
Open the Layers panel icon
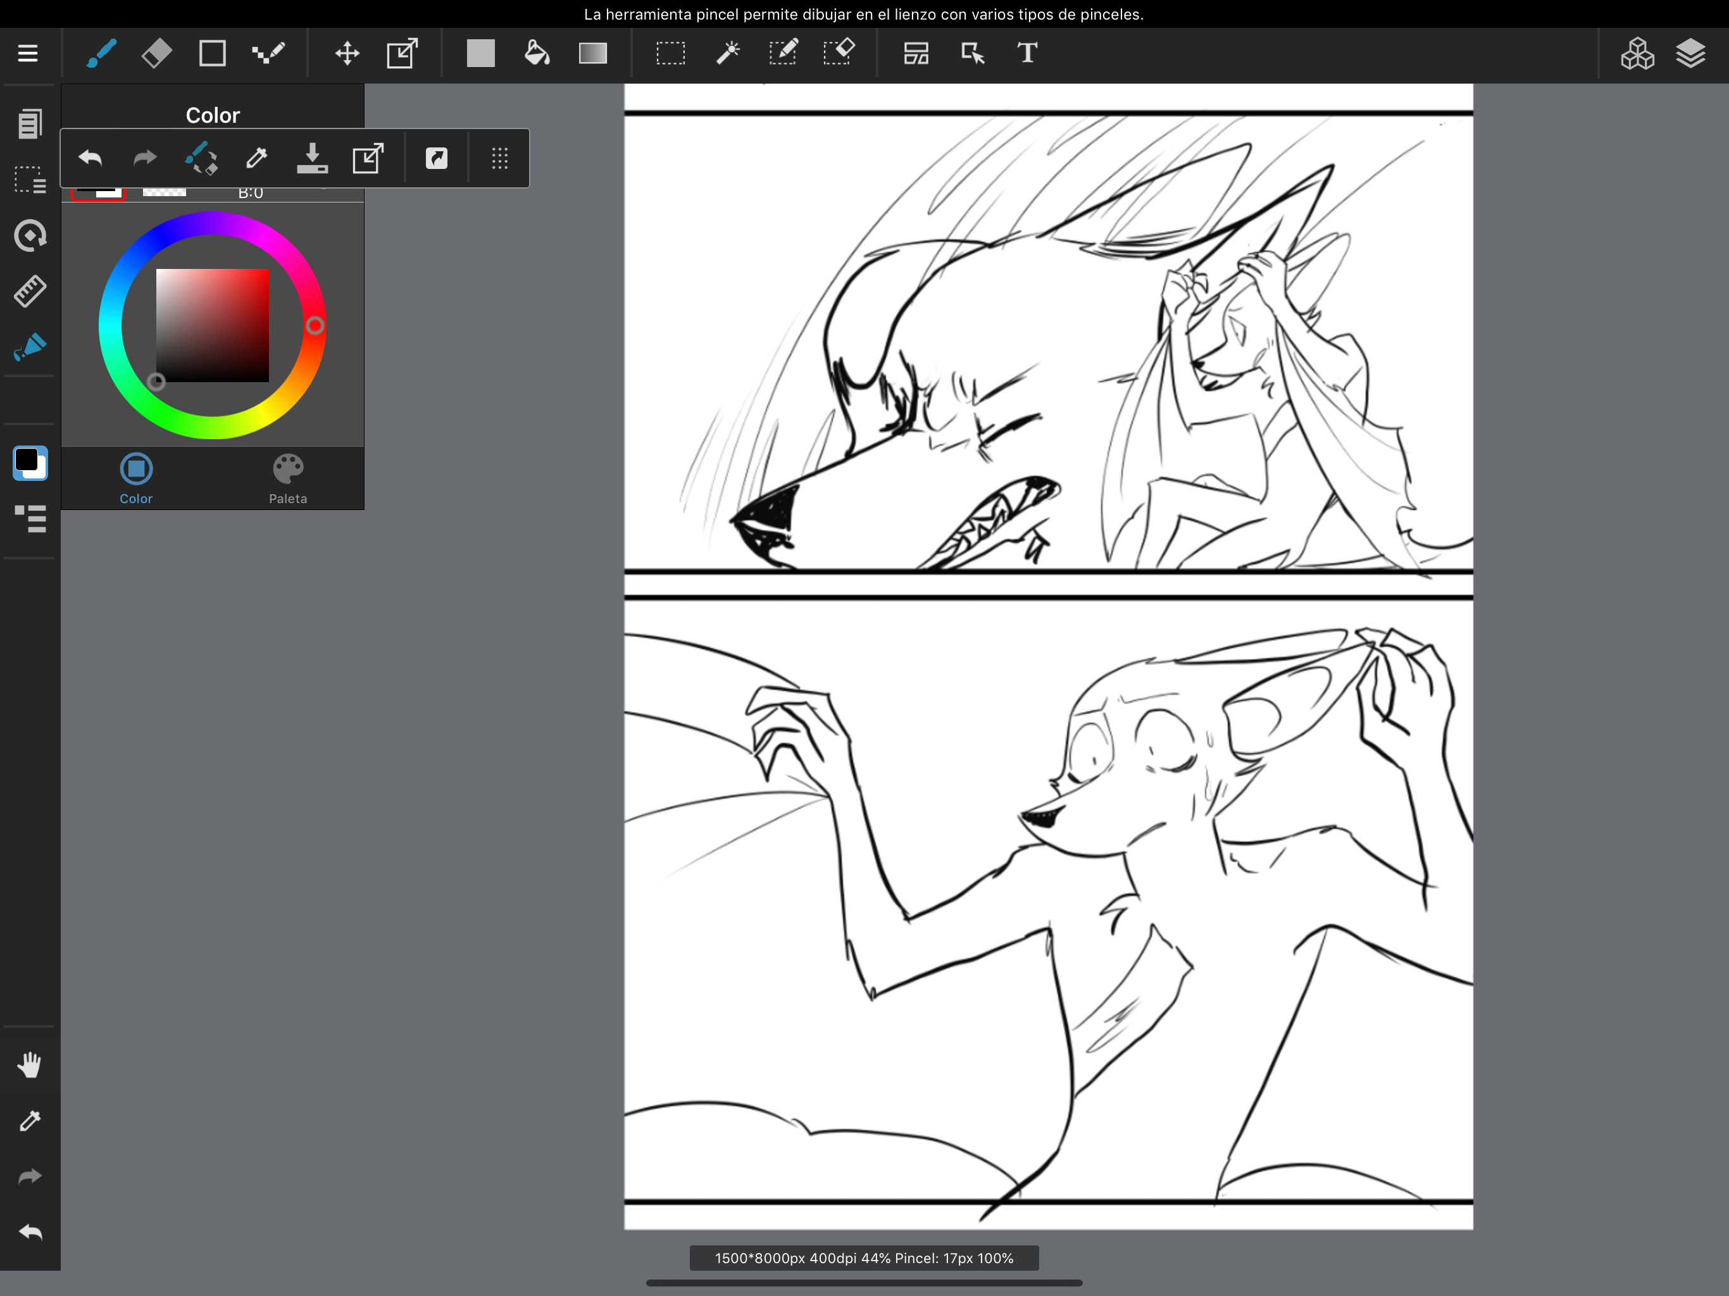tap(1690, 53)
